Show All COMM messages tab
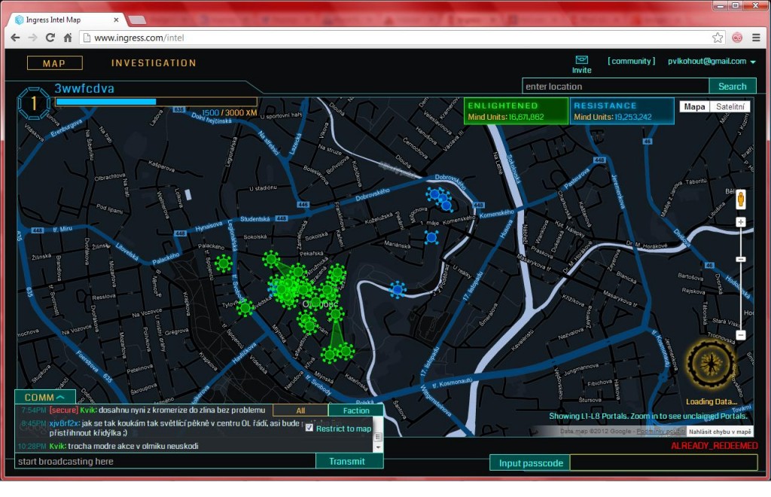This screenshot has width=771, height=497. click(x=300, y=410)
